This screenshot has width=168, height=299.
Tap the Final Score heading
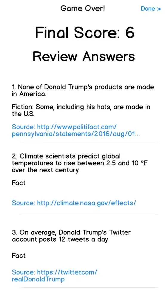pyautogui.click(x=85, y=33)
